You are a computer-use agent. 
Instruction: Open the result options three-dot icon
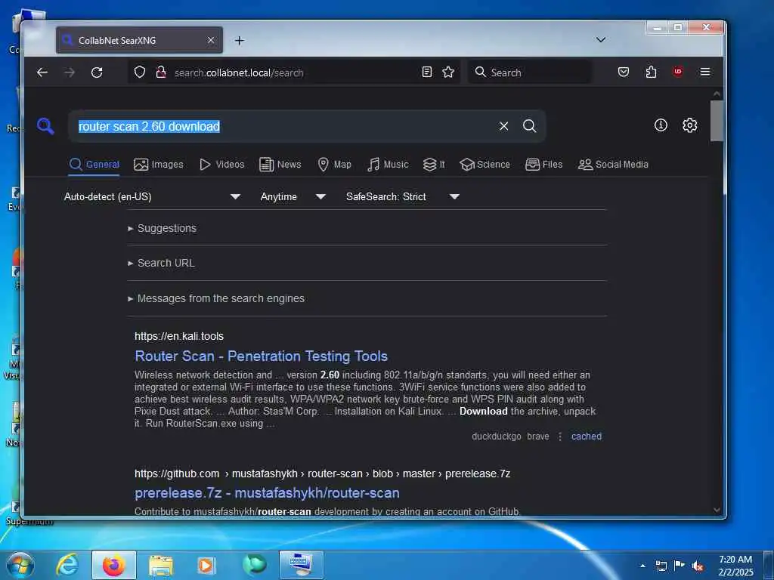click(560, 437)
